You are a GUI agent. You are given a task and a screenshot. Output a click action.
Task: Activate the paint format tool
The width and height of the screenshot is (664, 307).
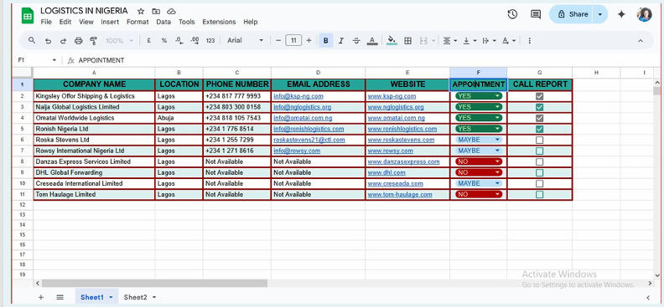coord(94,40)
